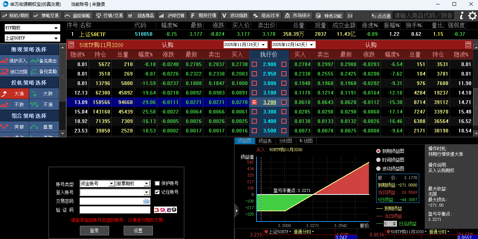Expand the ETF期权 category dropdown
The width and height of the screenshot is (478, 239).
point(32,28)
